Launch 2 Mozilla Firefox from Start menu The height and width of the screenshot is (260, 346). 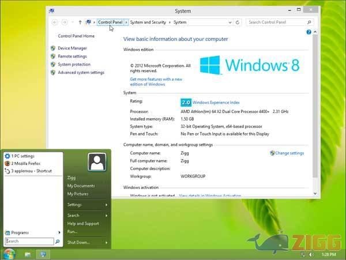pos(33,163)
